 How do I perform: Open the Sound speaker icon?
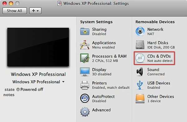coord(140,72)
